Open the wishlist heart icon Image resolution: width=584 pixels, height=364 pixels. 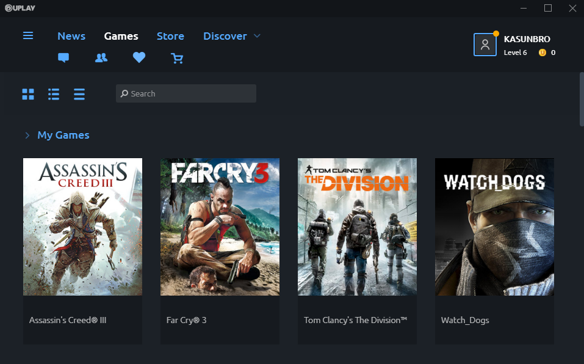pyautogui.click(x=139, y=57)
